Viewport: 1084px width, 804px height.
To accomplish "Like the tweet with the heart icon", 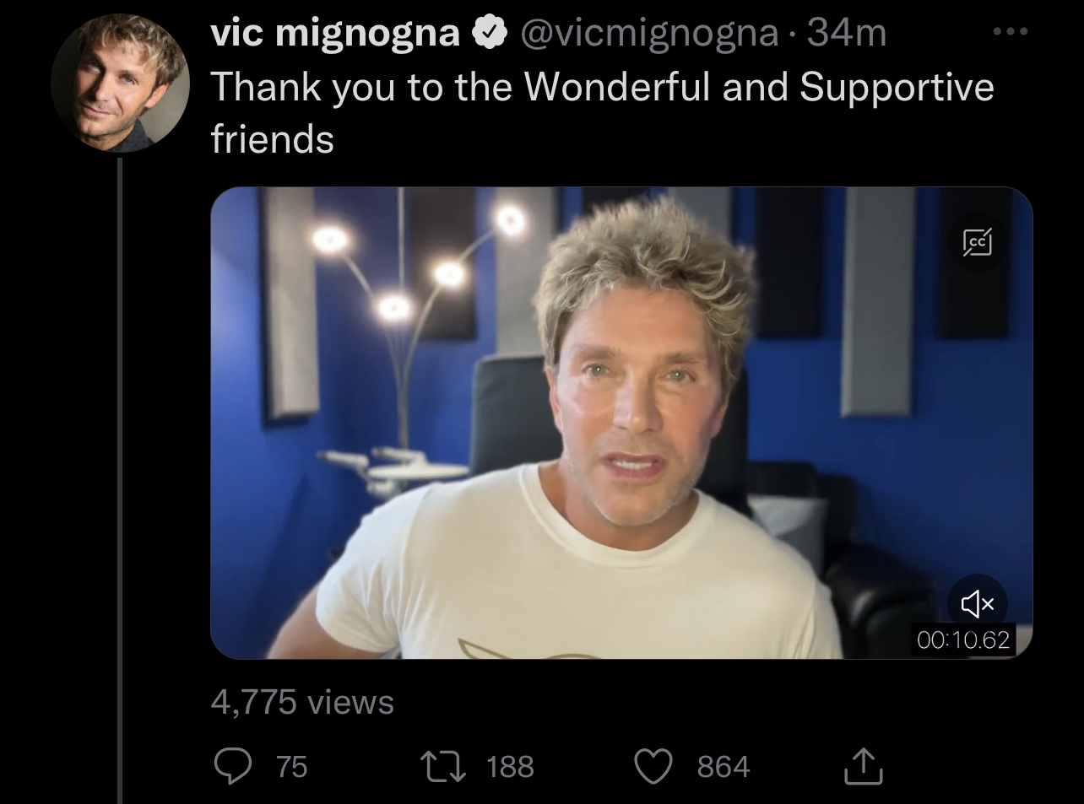I will pos(653,766).
